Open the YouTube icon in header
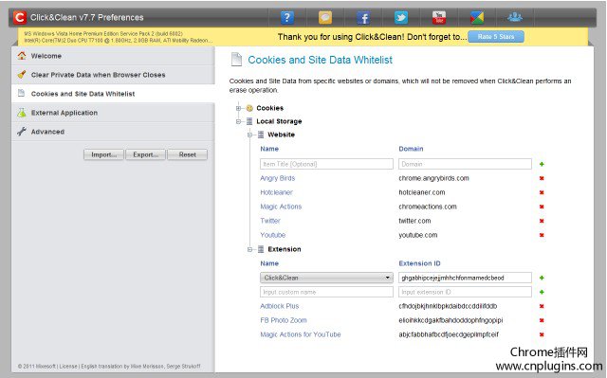607x378 pixels. pyautogui.click(x=439, y=17)
